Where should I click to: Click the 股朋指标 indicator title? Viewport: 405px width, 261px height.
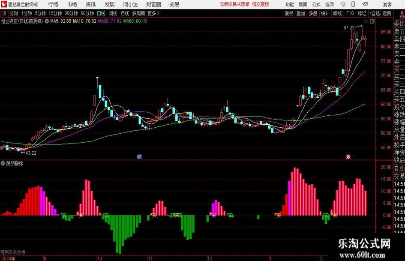[x=15, y=163]
